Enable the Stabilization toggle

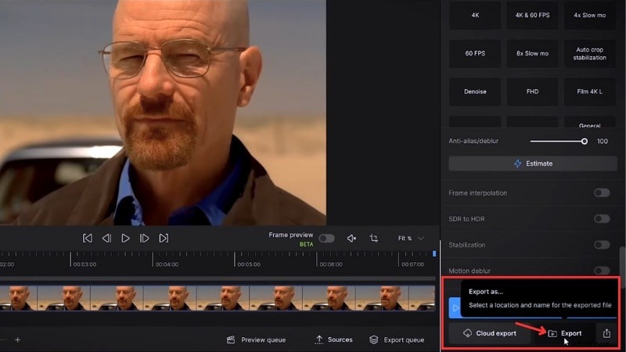(602, 245)
